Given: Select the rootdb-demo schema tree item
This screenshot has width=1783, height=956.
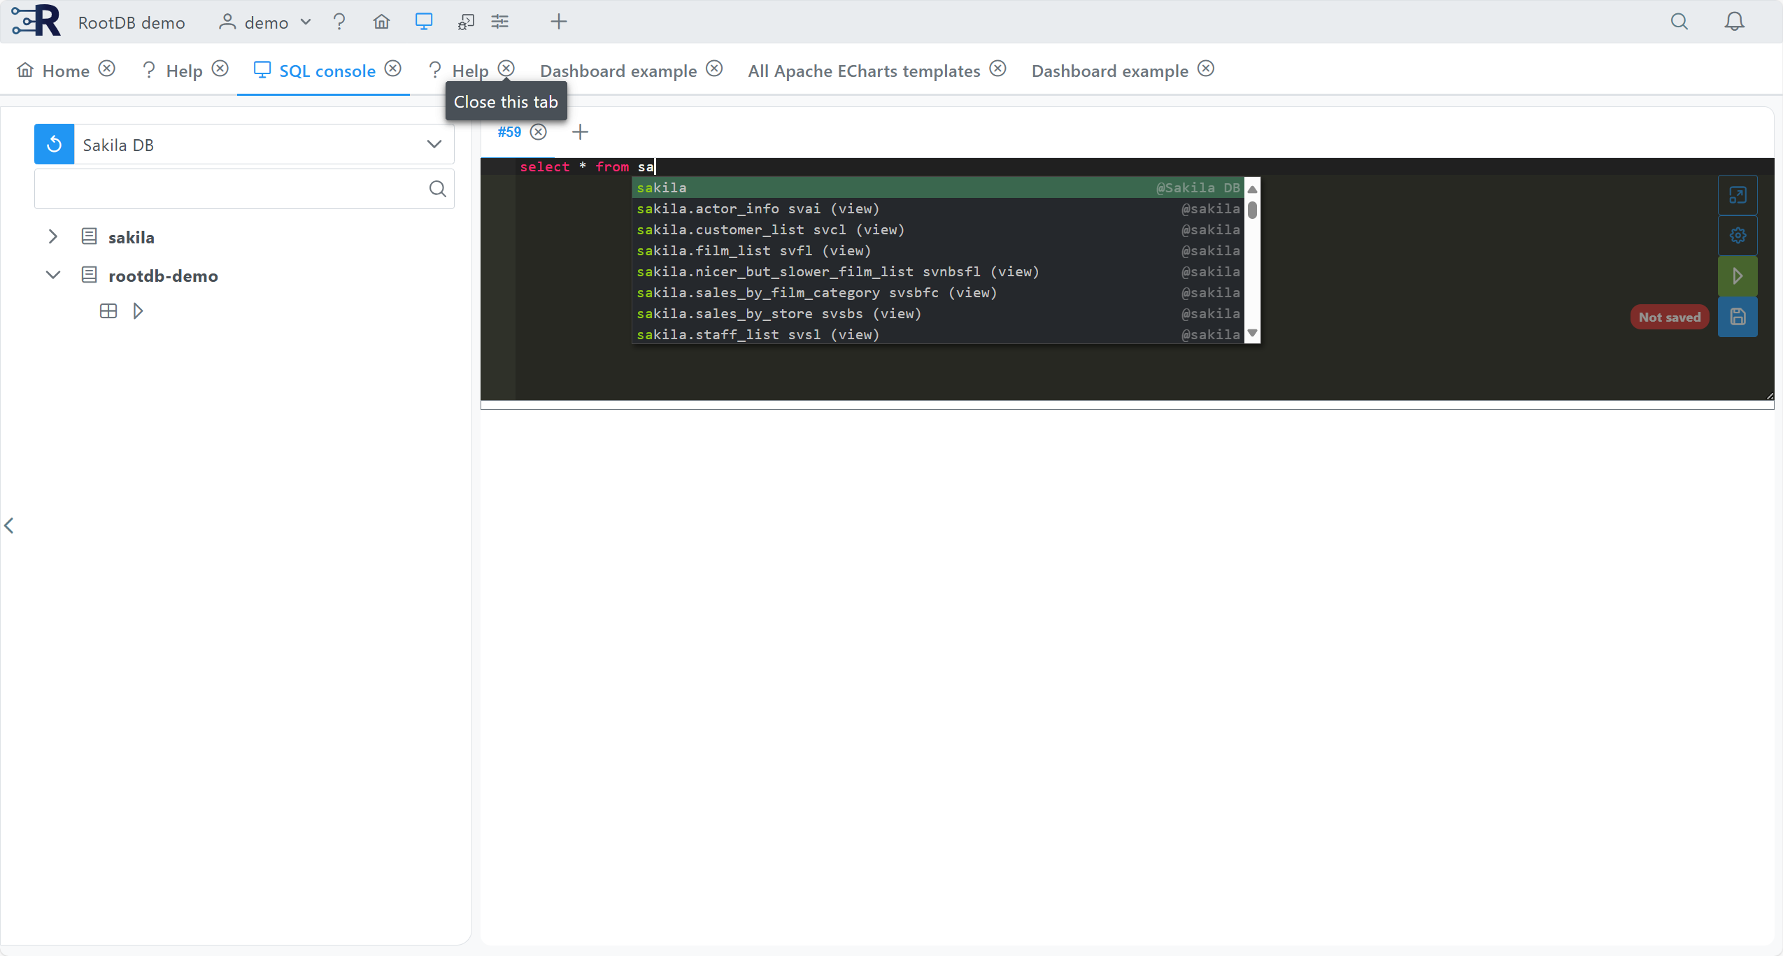Looking at the screenshot, I should (162, 276).
